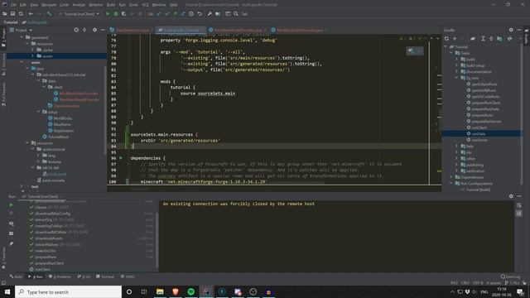Click the Project Structure icon in the toolbar
Screen dimensions: 530x298
pos(218,14)
